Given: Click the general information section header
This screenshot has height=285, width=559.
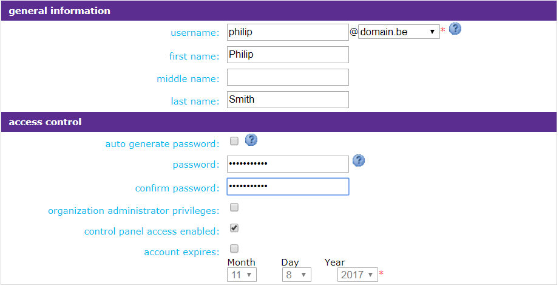Looking at the screenshot, I should point(59,11).
